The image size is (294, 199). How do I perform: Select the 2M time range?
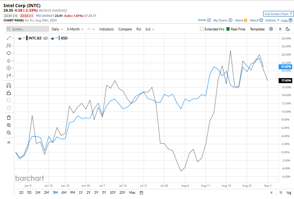click(x=47, y=193)
